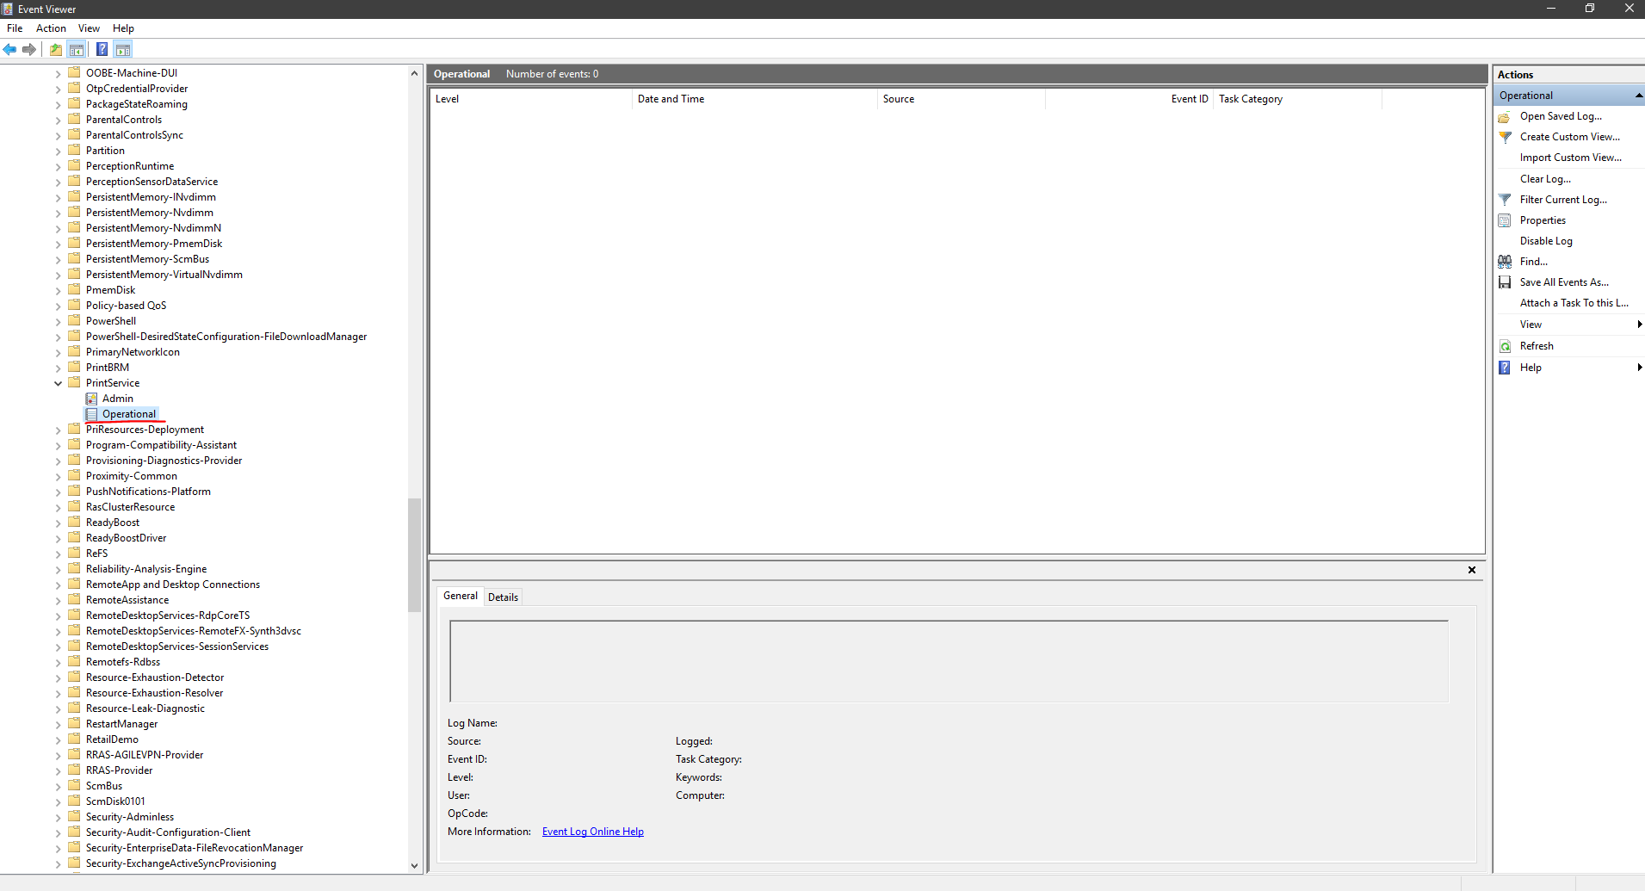Select RemoteApp and Desktop Connections item
Viewport: 1645px width, 891px height.
tap(173, 585)
